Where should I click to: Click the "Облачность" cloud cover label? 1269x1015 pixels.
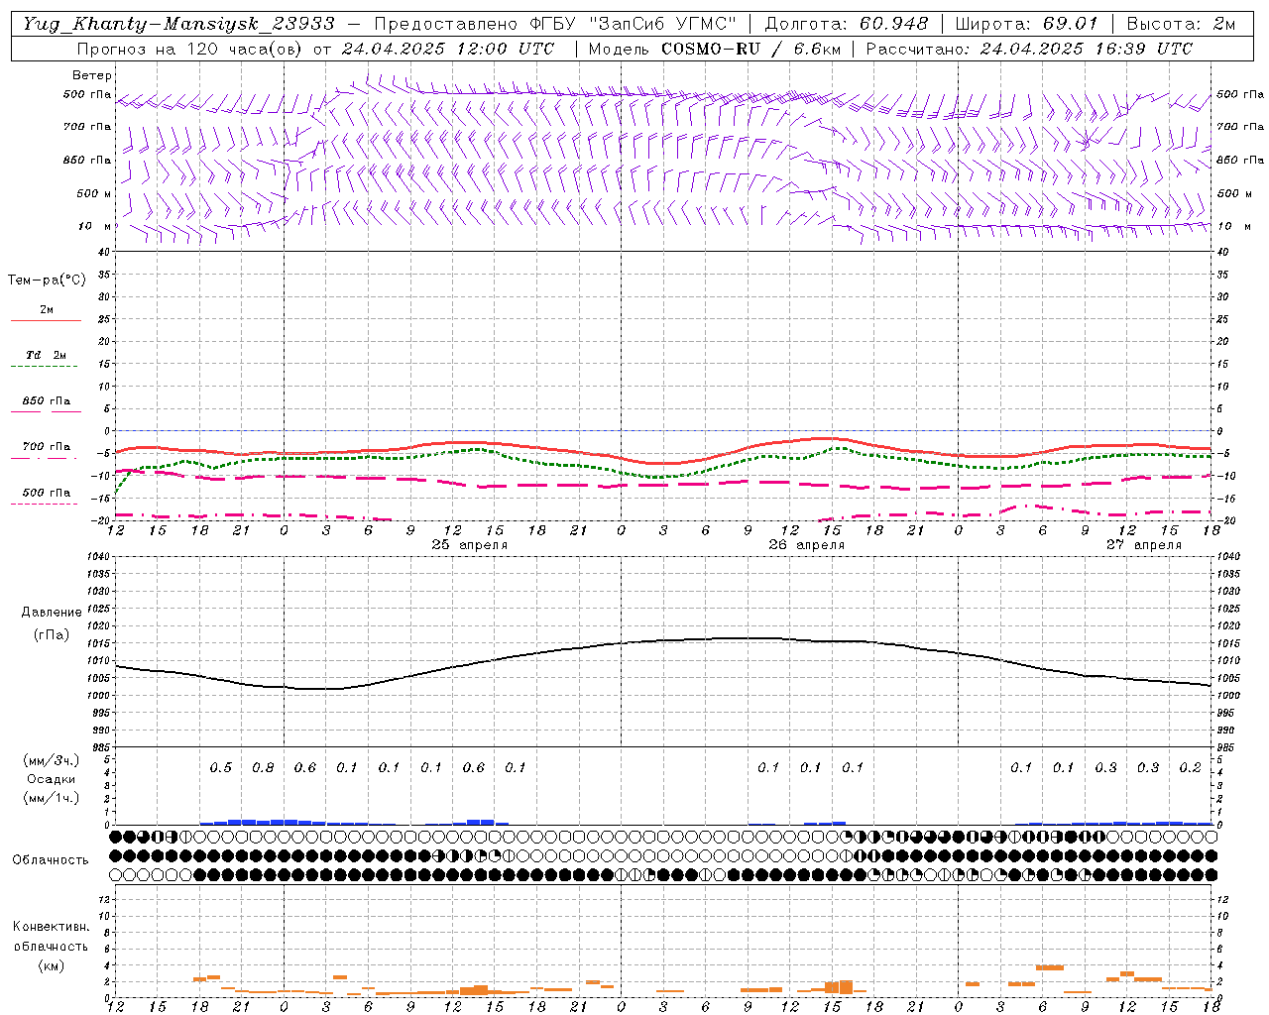point(51,860)
